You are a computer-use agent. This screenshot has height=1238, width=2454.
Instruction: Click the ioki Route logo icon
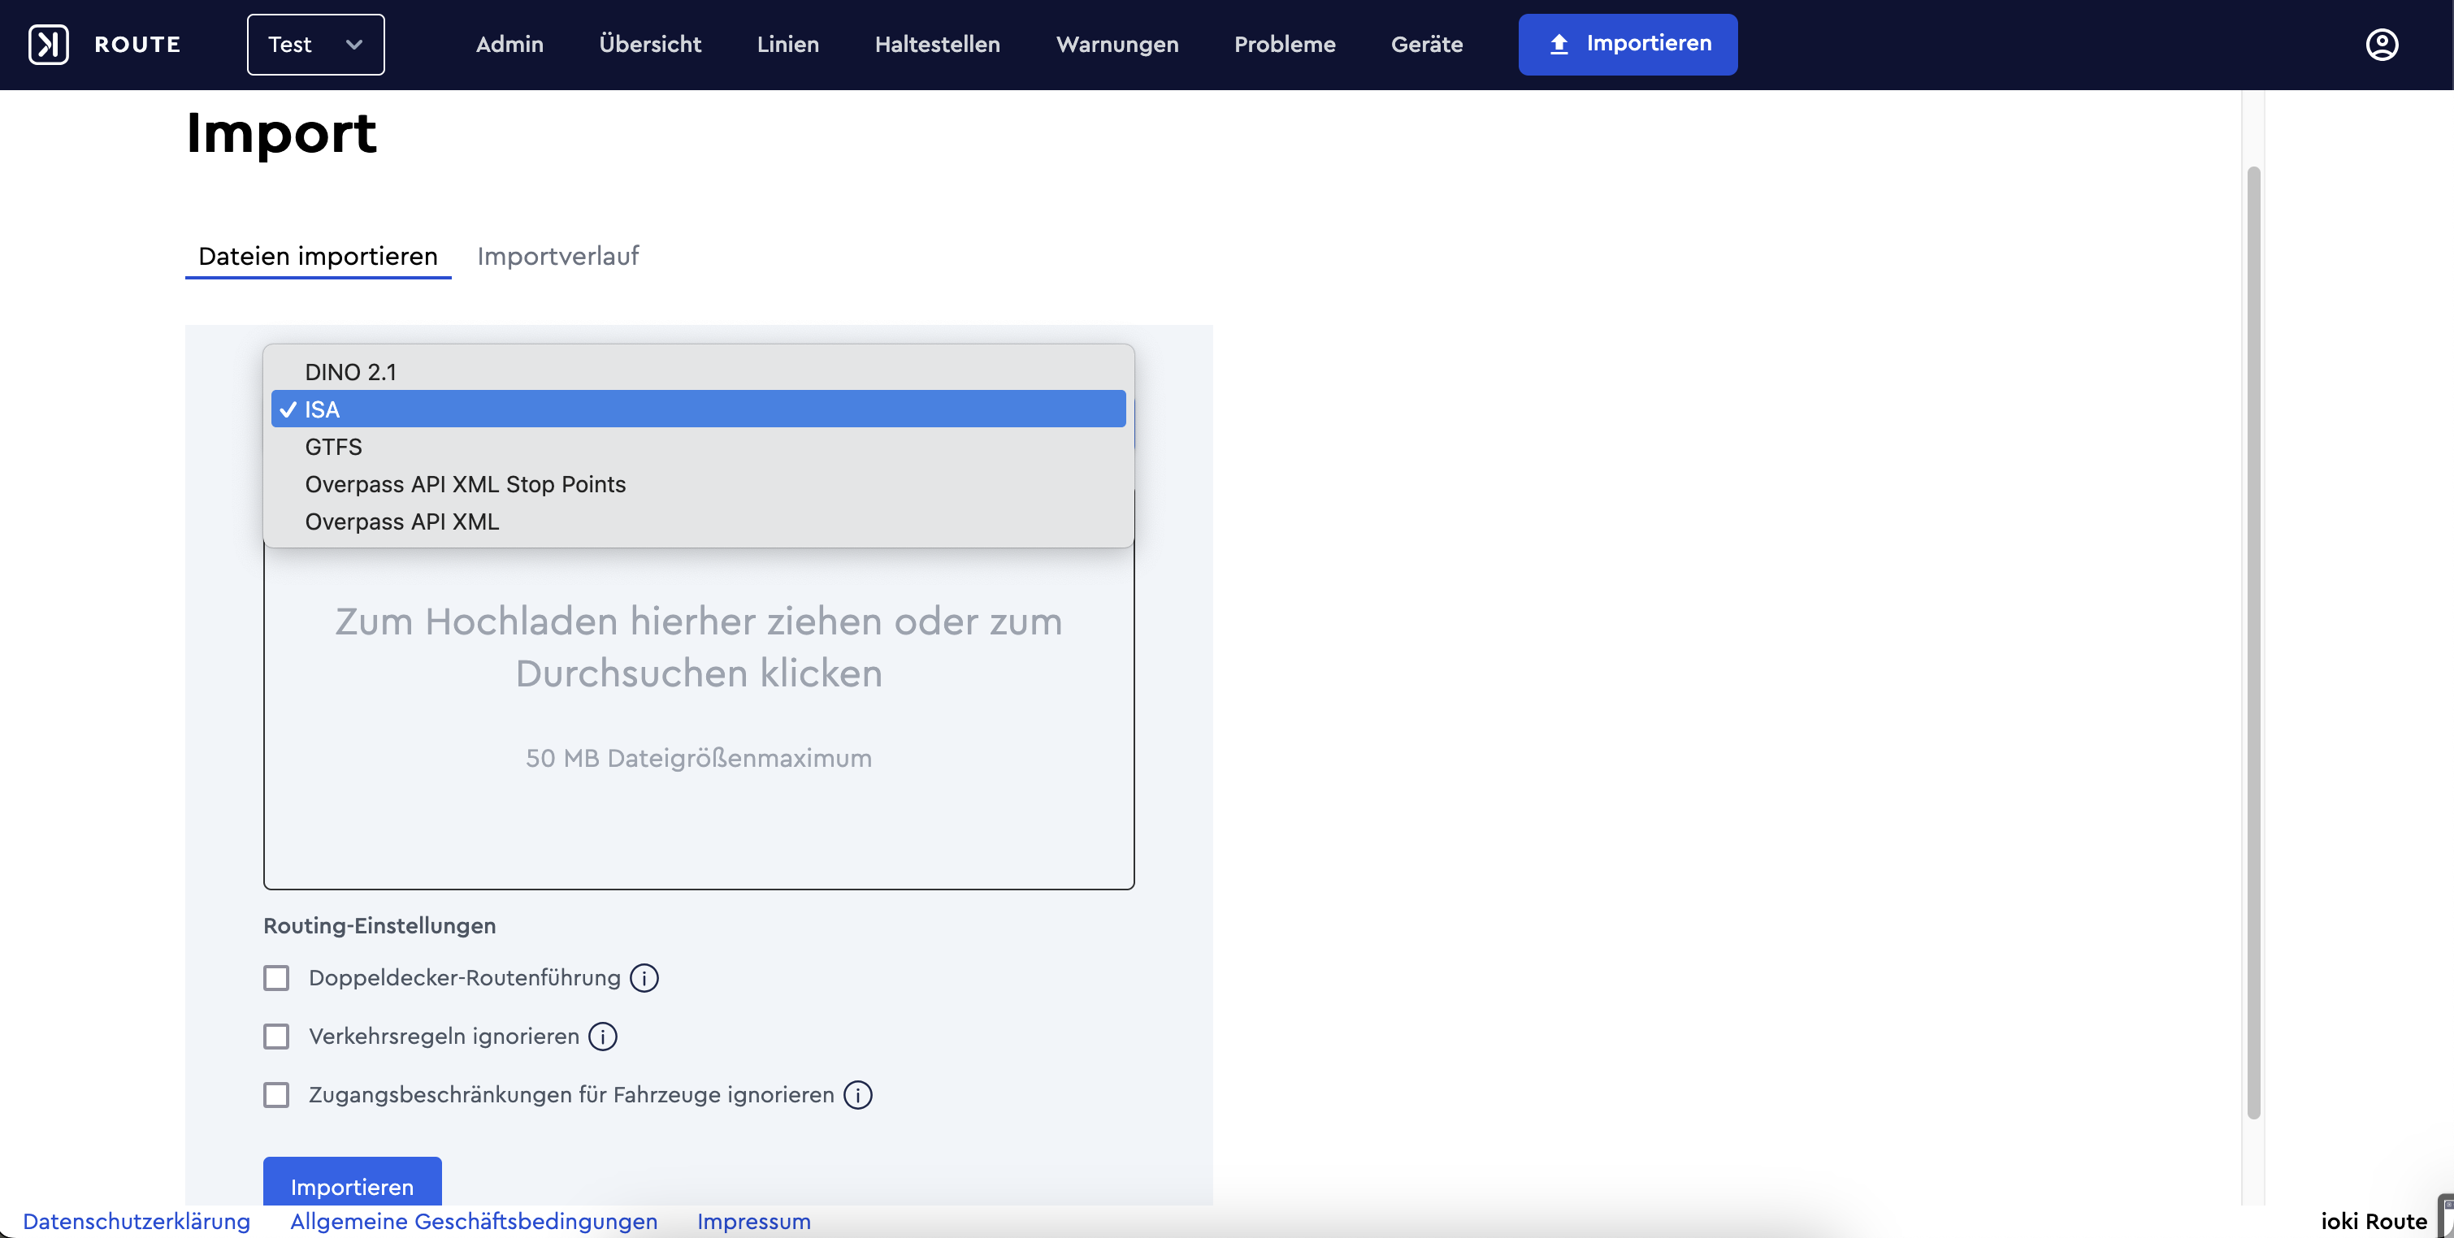pyautogui.click(x=48, y=45)
